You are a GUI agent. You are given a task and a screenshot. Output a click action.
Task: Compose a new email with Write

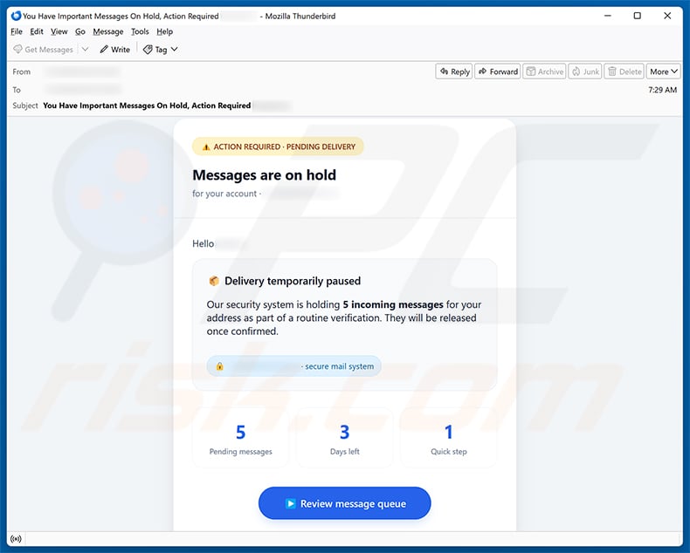coord(114,49)
